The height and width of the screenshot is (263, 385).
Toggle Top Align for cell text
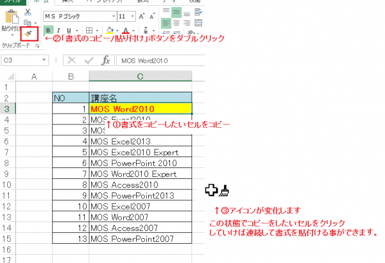coord(166,12)
